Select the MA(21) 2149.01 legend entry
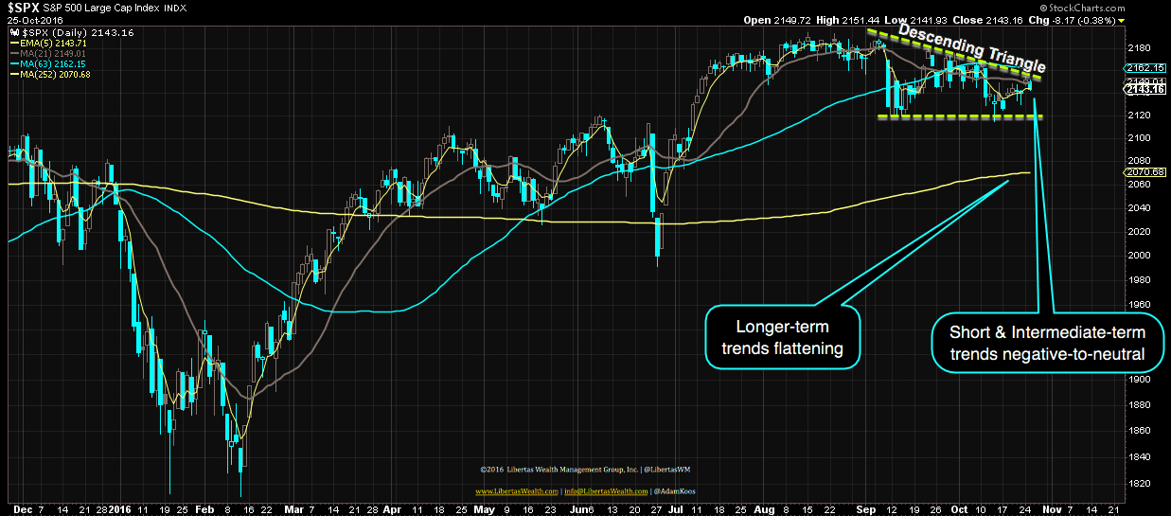1171x516 pixels. click(47, 52)
